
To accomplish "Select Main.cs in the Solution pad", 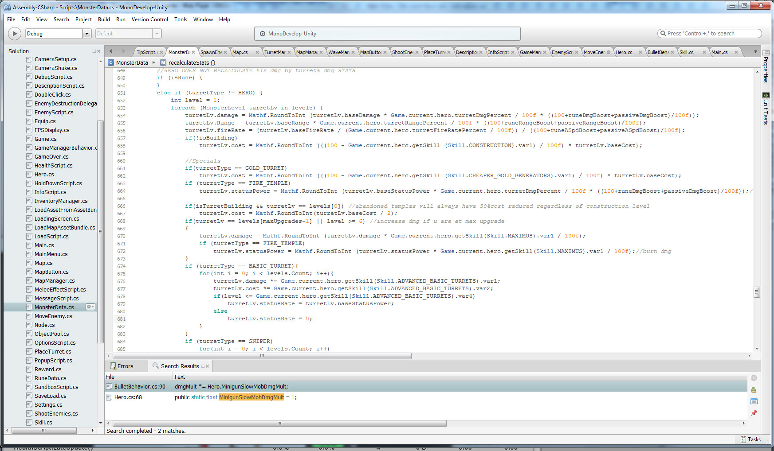I will [44, 245].
